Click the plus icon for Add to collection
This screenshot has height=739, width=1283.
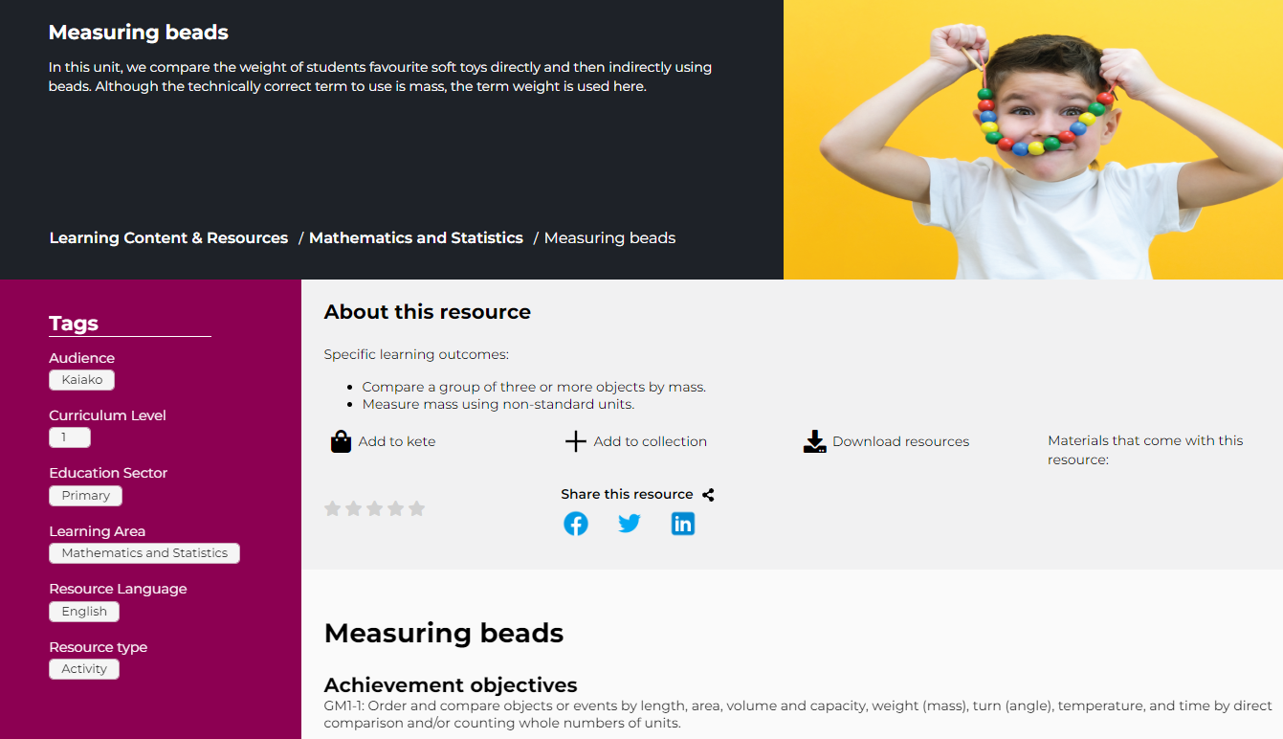pyautogui.click(x=575, y=441)
